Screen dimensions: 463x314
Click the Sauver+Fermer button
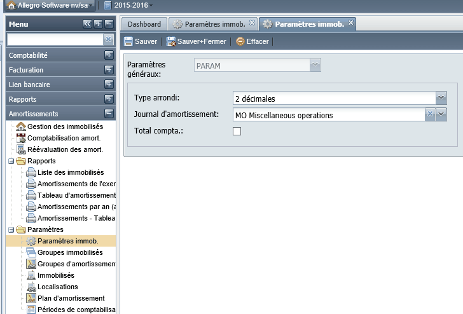pos(197,41)
